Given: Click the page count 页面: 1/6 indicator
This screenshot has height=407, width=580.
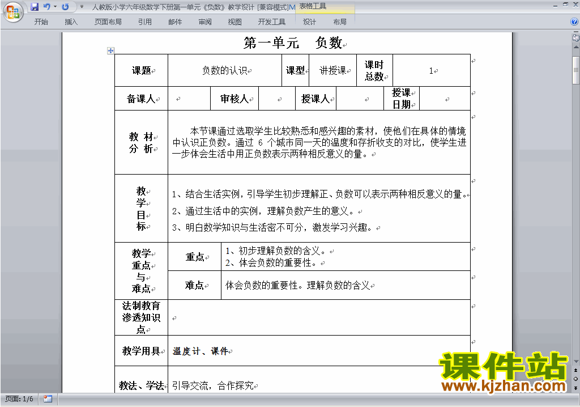Looking at the screenshot, I should pos(19,399).
